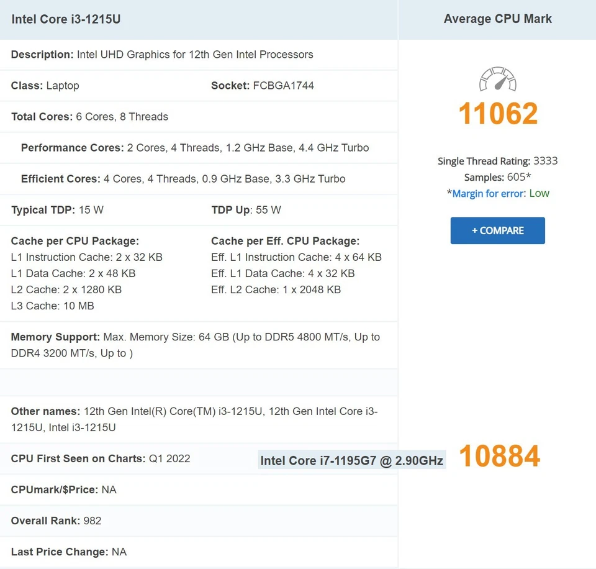
Task: Click the Description row
Action: (x=161, y=55)
